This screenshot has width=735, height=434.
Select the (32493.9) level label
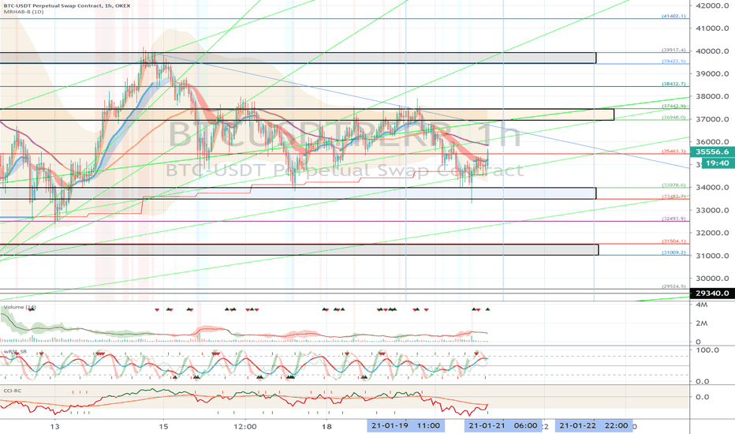pyautogui.click(x=673, y=219)
